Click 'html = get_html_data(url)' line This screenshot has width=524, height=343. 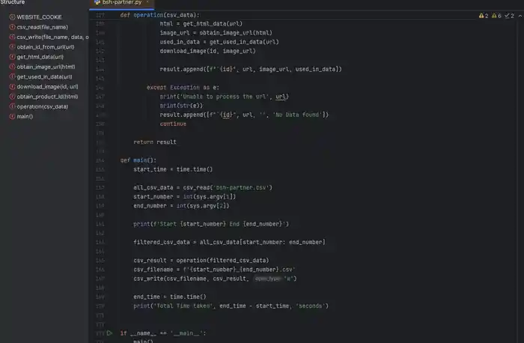click(201, 24)
